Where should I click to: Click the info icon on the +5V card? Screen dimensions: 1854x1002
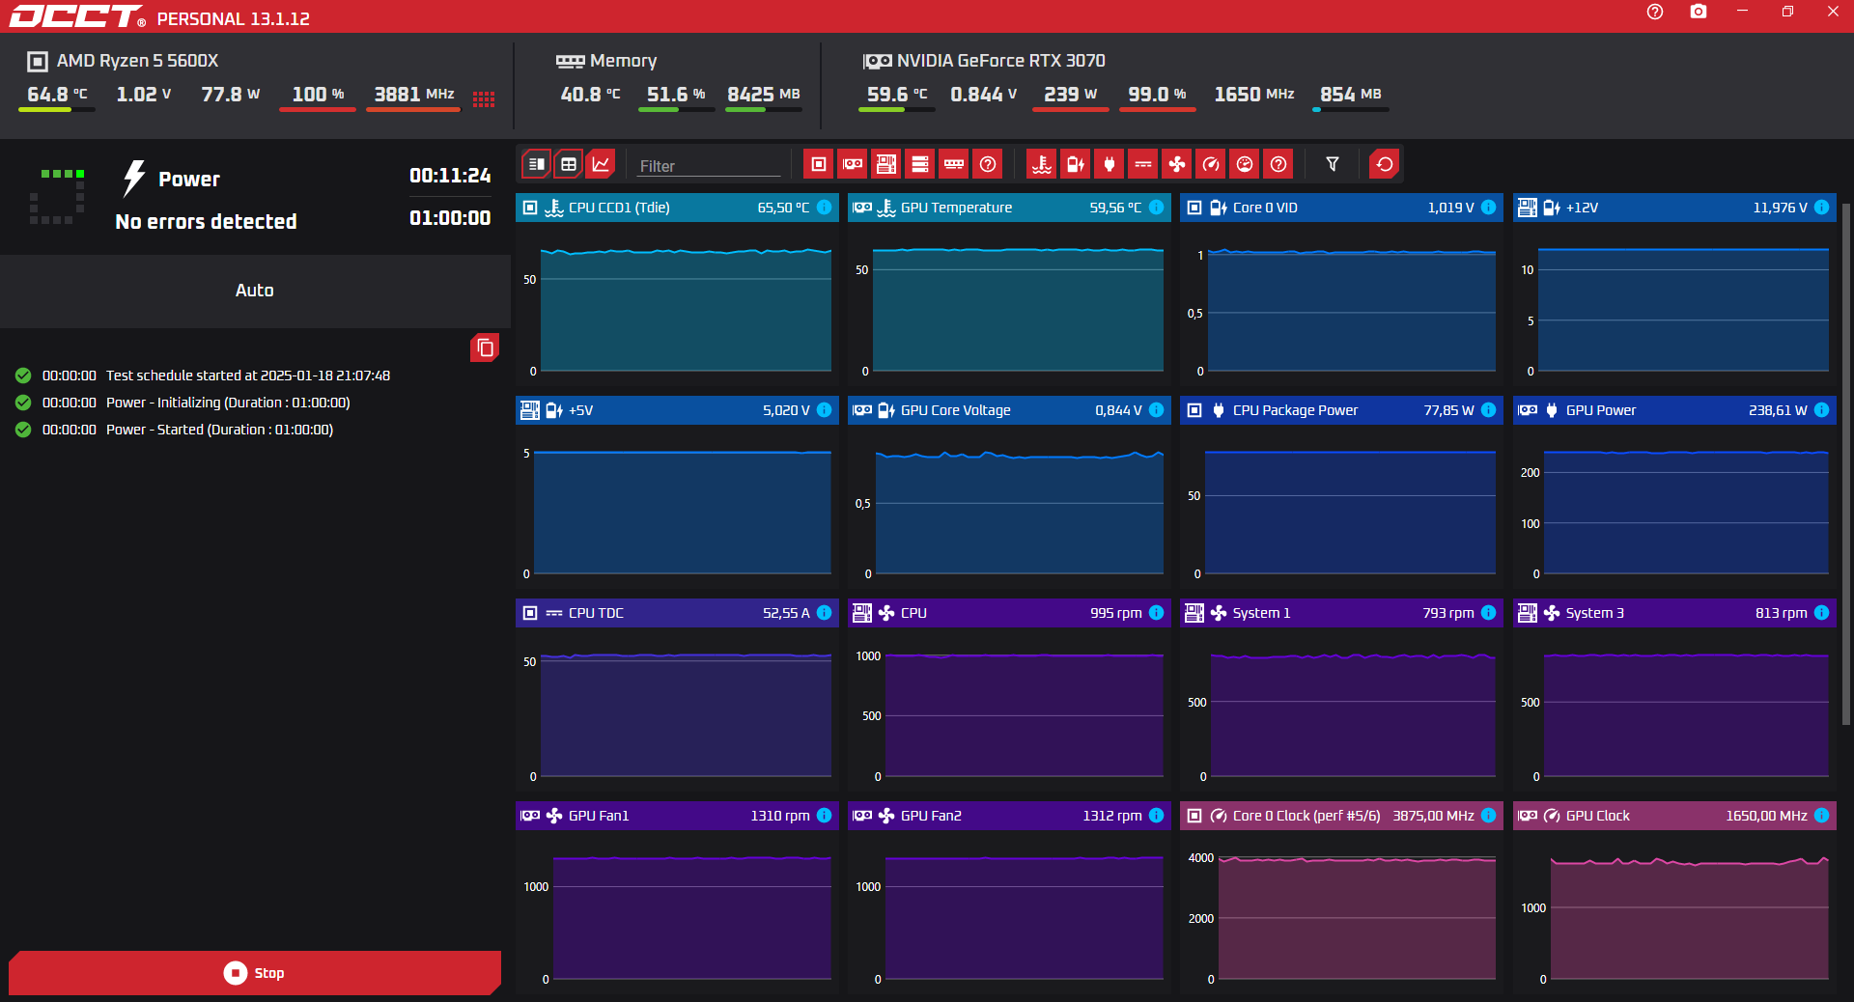(x=825, y=410)
